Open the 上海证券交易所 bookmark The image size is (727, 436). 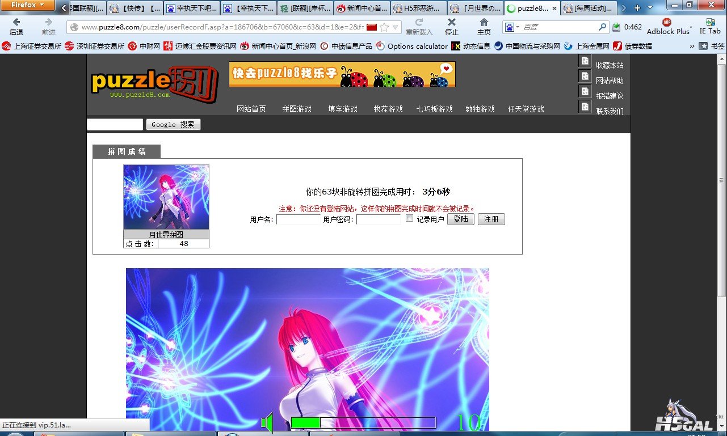(x=32, y=46)
